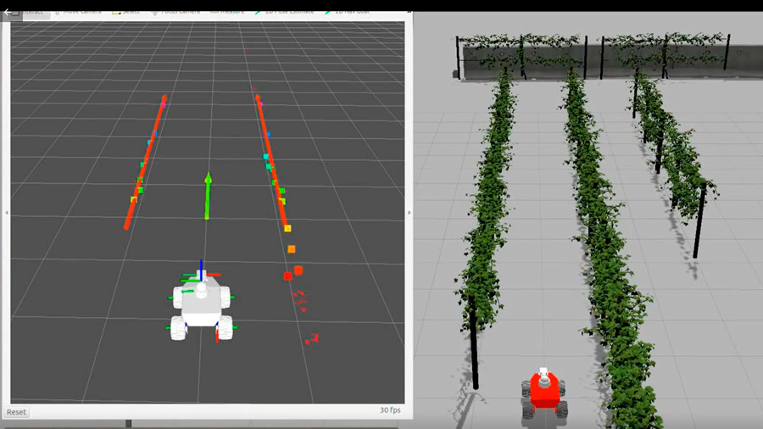Select the Focus Camera tool
763x429 pixels.
point(175,12)
